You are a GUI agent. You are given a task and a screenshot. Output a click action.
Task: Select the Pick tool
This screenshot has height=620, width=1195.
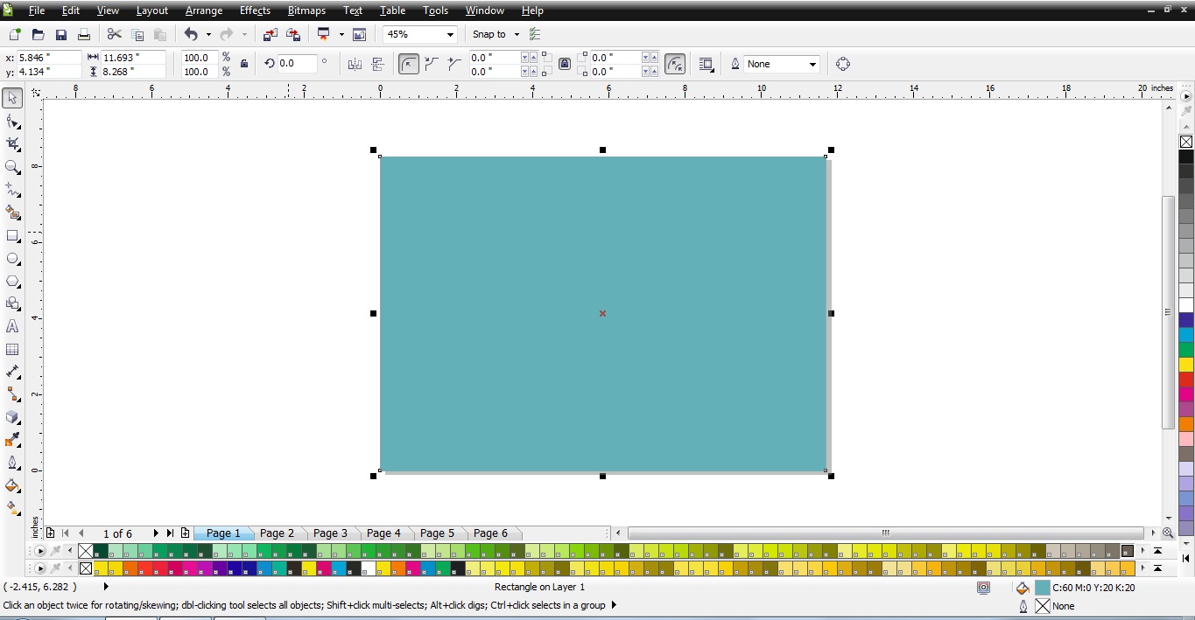coord(12,98)
